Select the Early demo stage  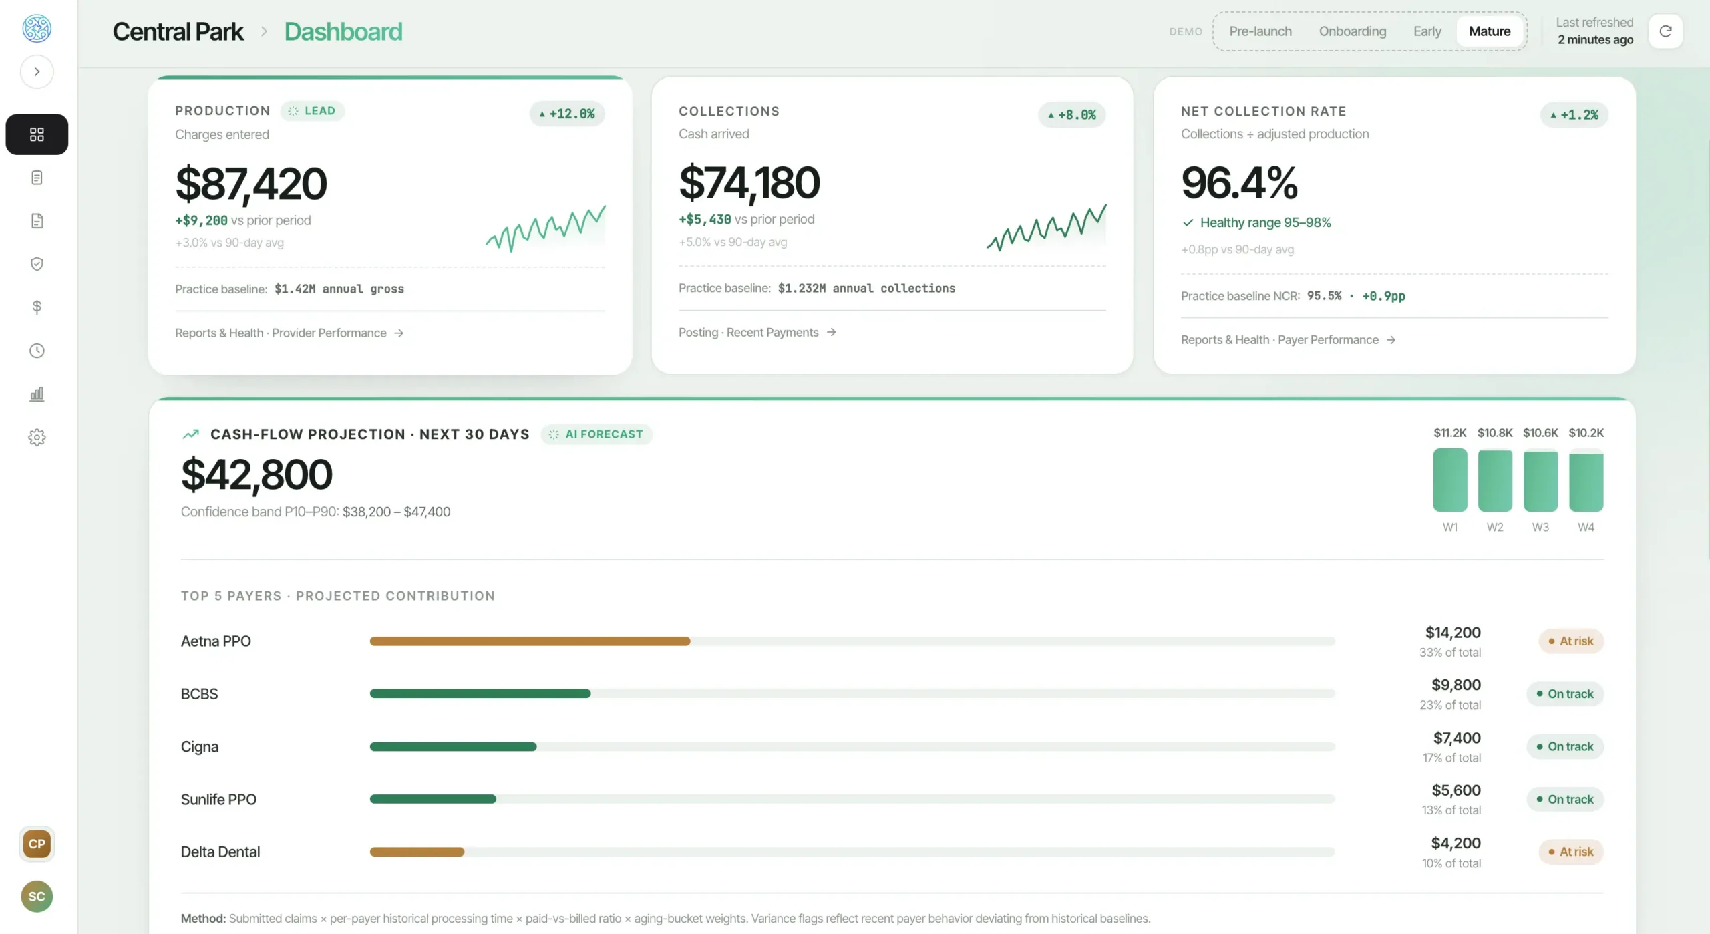pos(1427,31)
